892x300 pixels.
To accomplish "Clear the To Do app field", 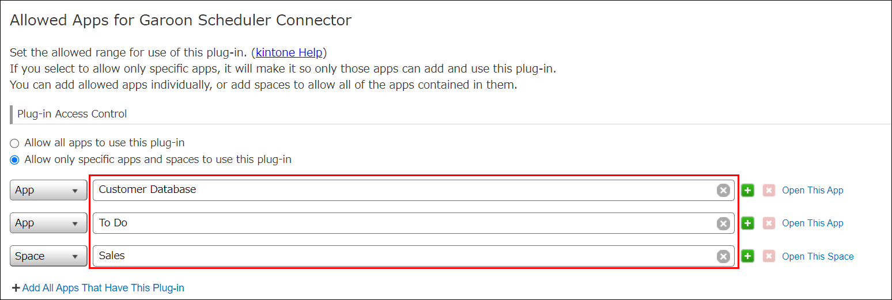I will pyautogui.click(x=723, y=223).
